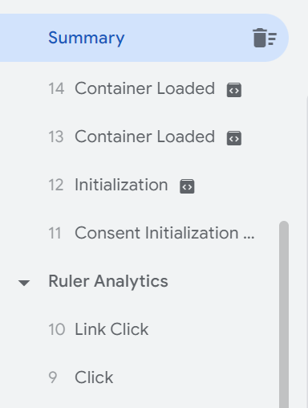Click the event list scrollbar thumb

pyautogui.click(x=284, y=315)
